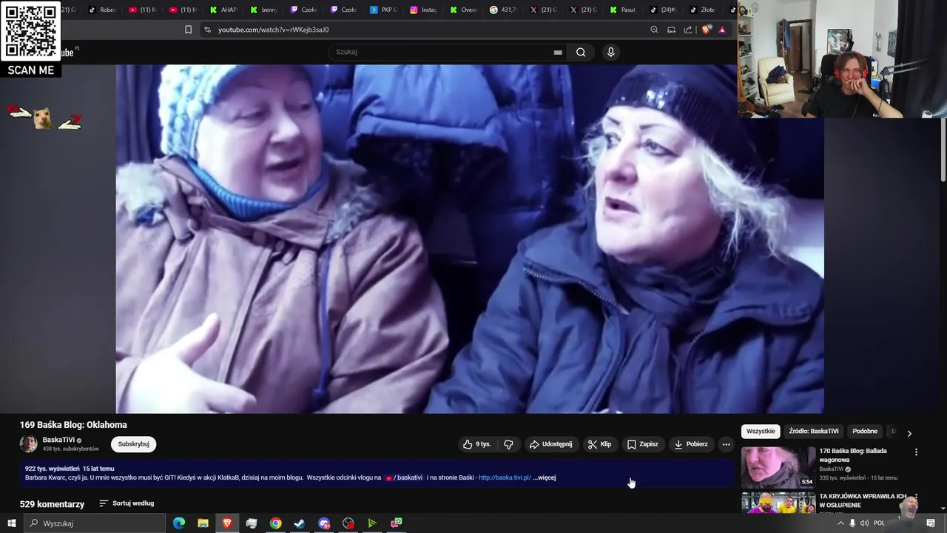Open the BaskaTiVi channel name link
The image size is (947, 533).
pos(58,440)
